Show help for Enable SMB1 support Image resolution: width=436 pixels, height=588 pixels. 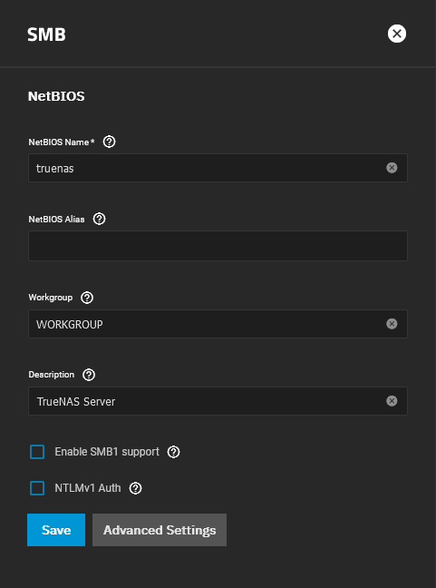(173, 452)
